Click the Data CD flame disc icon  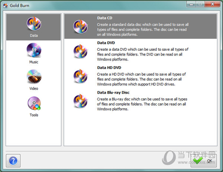(81, 26)
